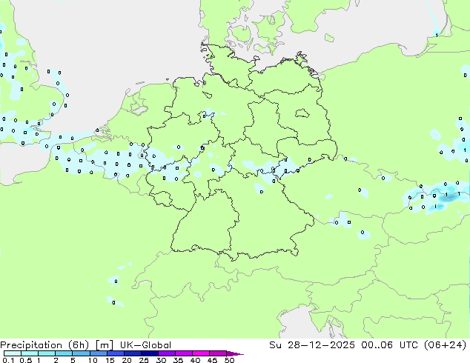Choose the 2–5 turquoise legend swatch
The image size is (470, 363).
(64, 353)
